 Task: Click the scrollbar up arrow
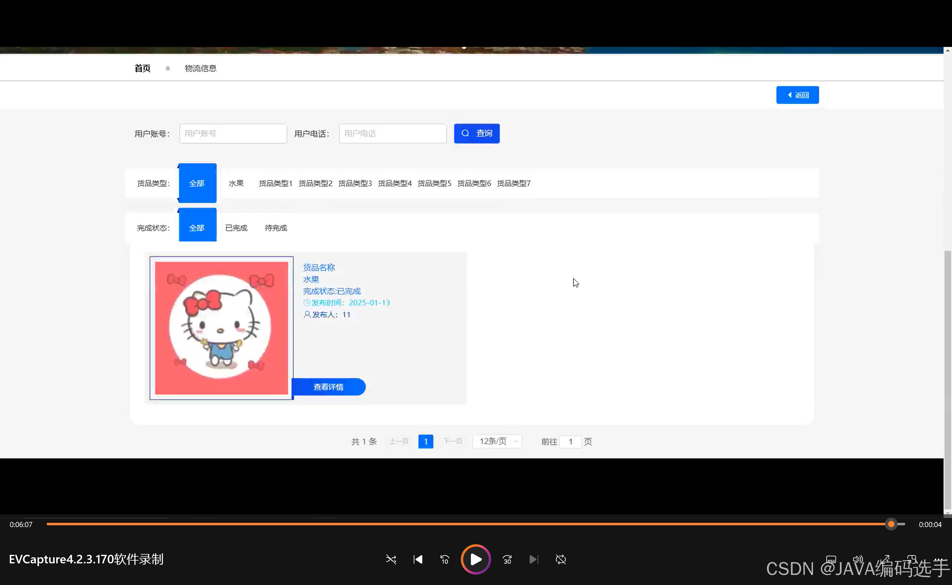click(x=947, y=50)
